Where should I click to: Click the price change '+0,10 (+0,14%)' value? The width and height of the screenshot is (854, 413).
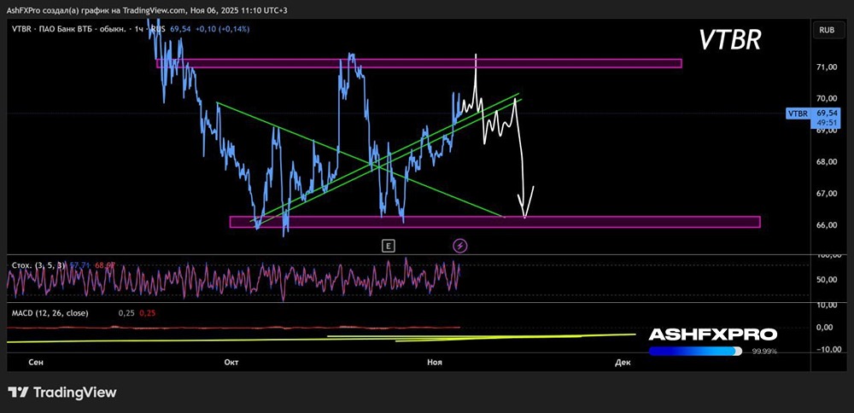pyautogui.click(x=221, y=29)
